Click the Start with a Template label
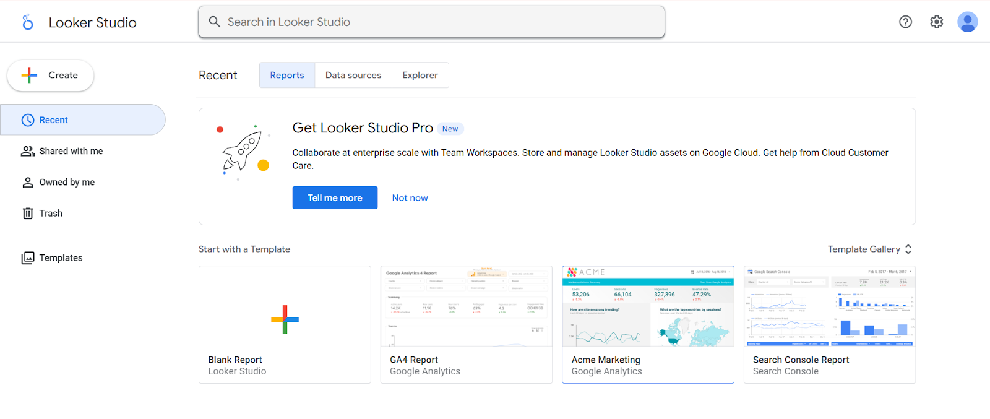This screenshot has width=990, height=419. pyautogui.click(x=244, y=249)
